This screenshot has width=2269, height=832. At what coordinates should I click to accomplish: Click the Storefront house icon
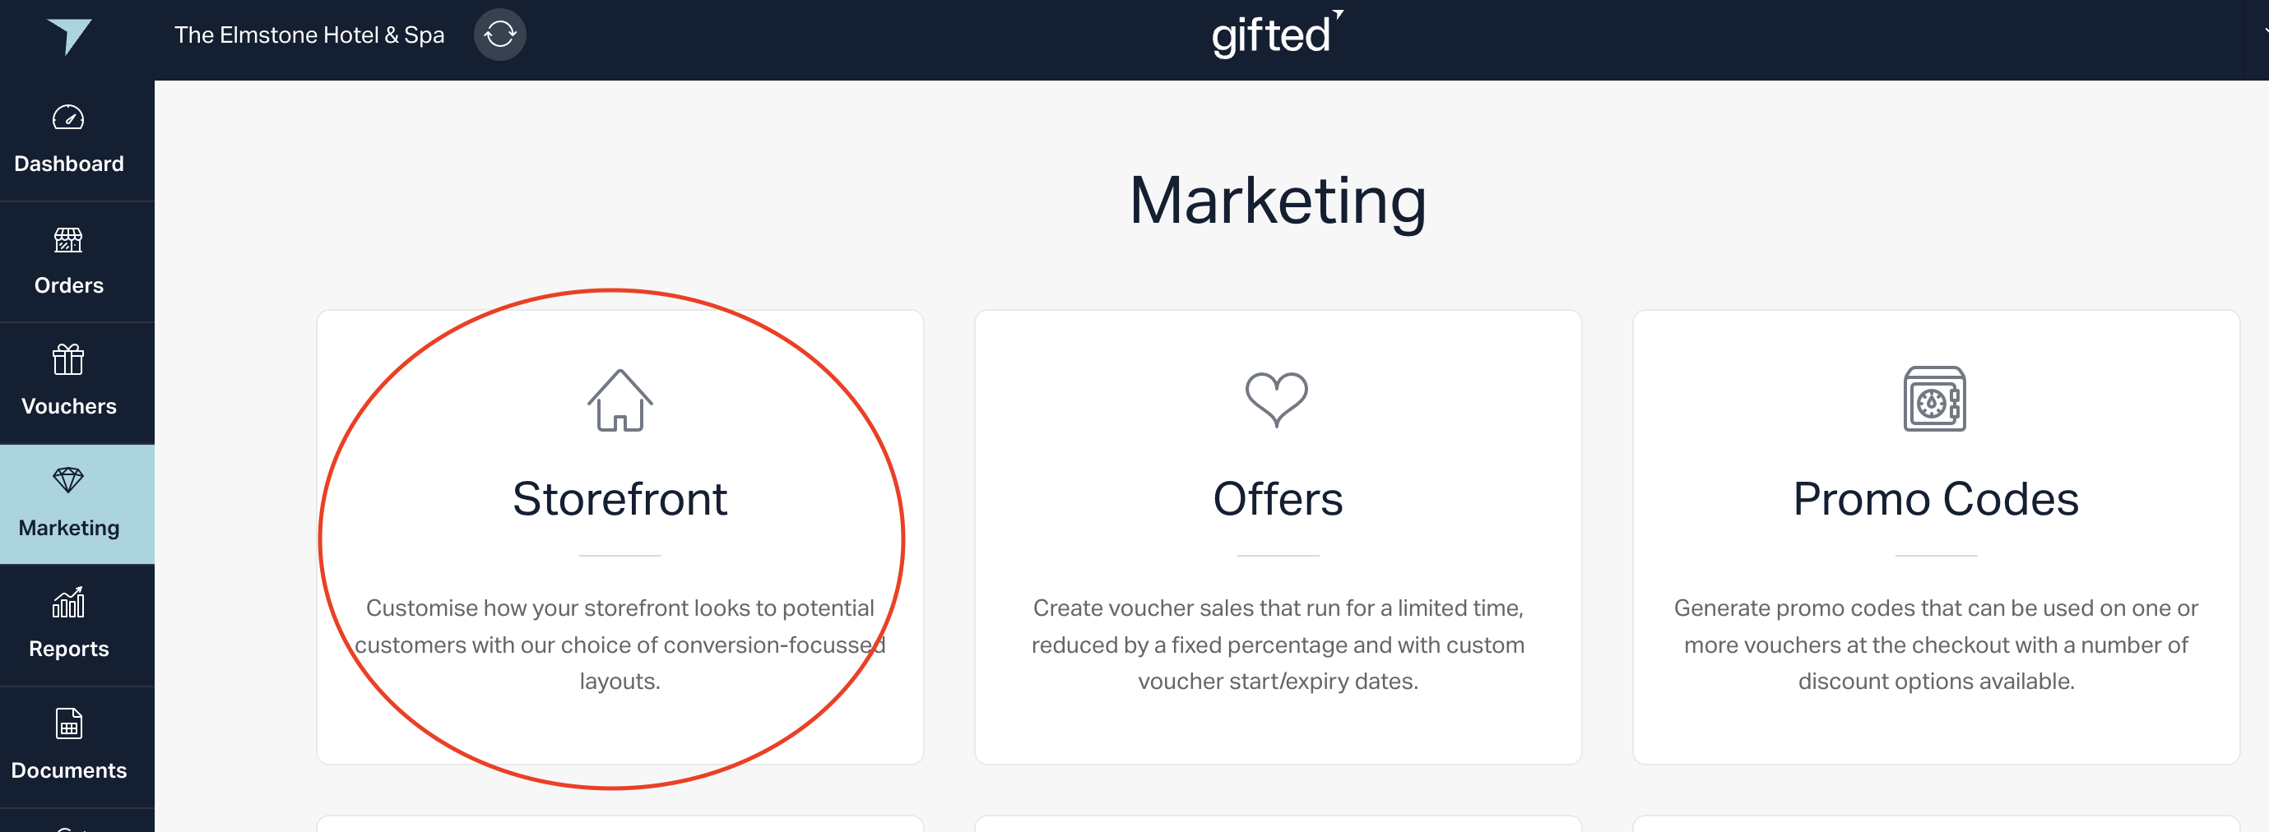(x=620, y=400)
